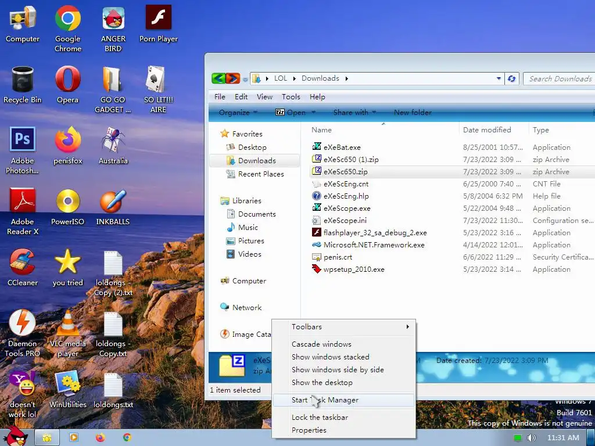Open the Help menu
The image size is (595, 446).
pyautogui.click(x=317, y=97)
